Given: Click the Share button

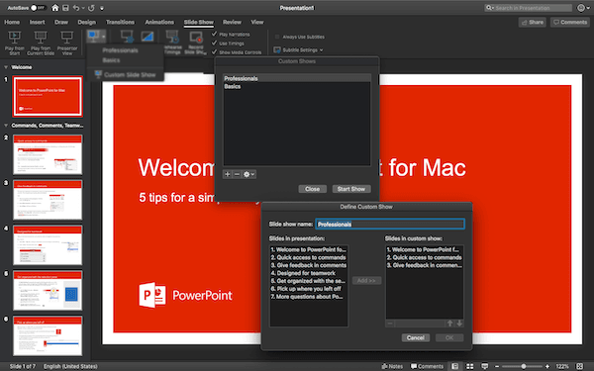Looking at the screenshot, I should pyautogui.click(x=533, y=23).
